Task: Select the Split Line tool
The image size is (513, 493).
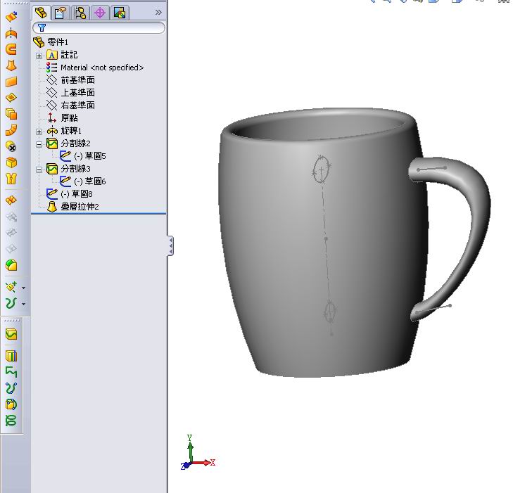Action: pos(11,335)
